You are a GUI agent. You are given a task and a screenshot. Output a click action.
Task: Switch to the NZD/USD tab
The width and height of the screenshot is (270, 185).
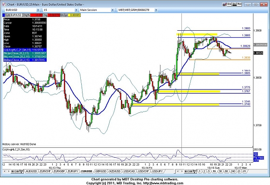pyautogui.click(x=114, y=172)
